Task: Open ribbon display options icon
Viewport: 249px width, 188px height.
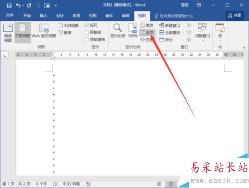Action: click(x=199, y=5)
